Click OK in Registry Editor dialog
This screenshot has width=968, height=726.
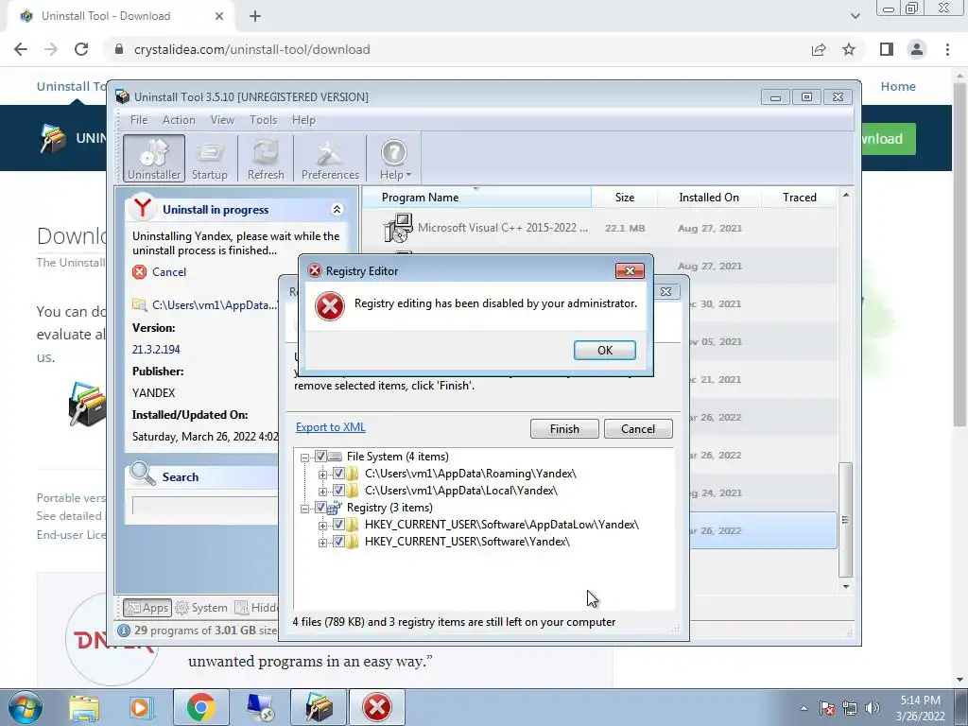pos(604,350)
